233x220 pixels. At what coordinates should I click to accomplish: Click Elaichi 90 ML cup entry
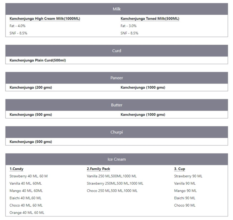185,198
